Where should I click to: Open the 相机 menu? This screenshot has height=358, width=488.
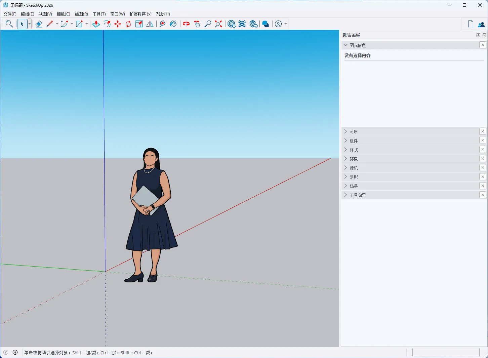coord(63,14)
